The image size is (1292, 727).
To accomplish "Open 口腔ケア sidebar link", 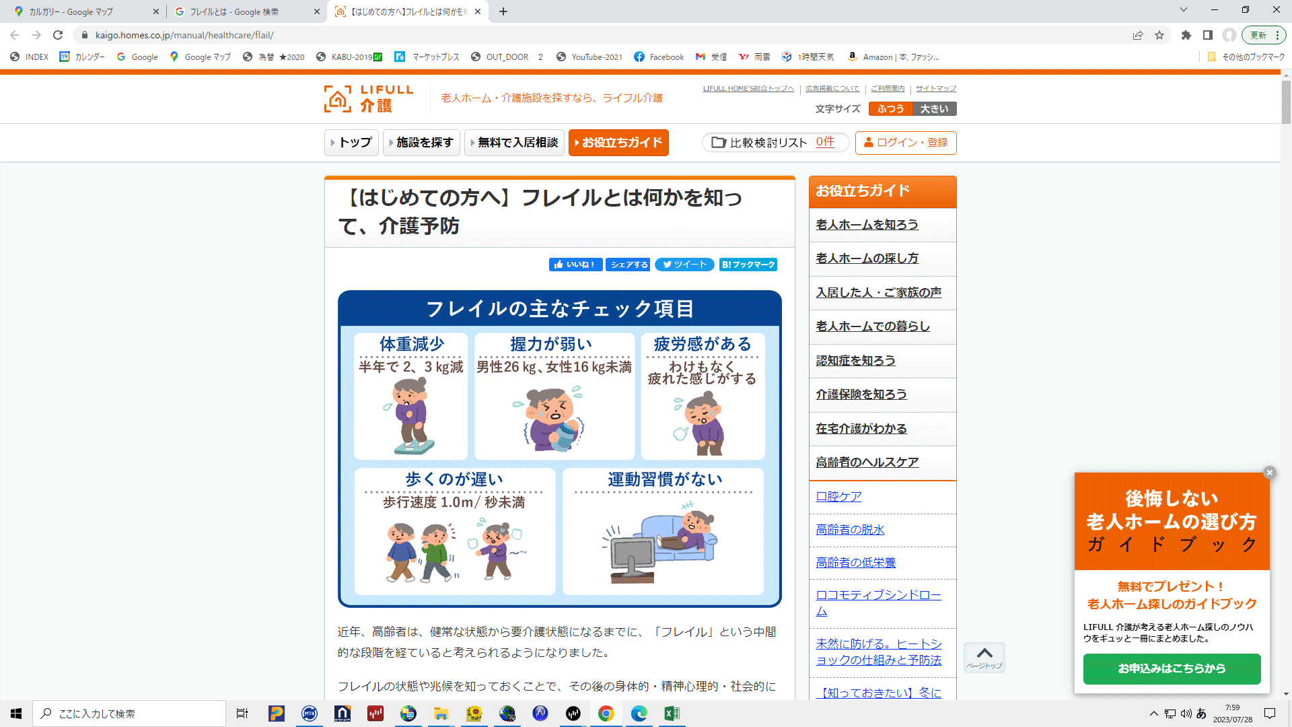I will click(x=838, y=497).
